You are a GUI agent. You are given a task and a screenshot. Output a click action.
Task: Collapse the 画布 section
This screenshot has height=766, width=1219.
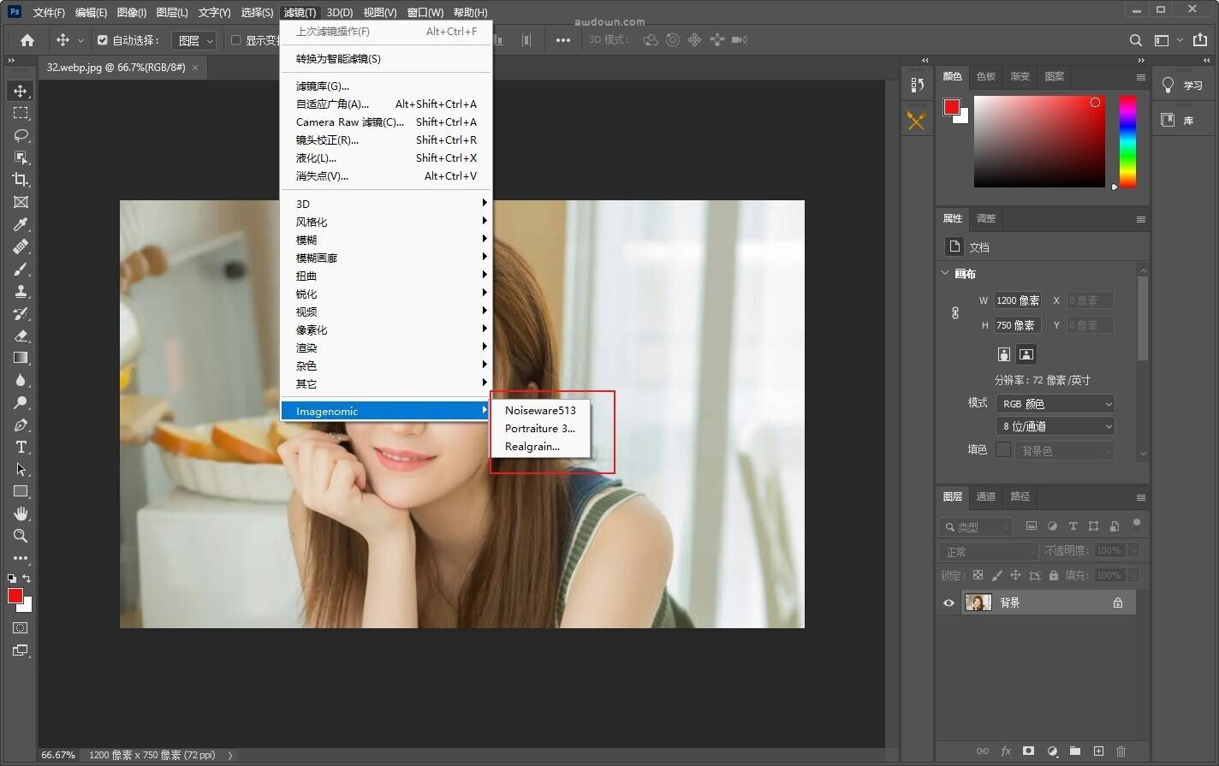945,274
